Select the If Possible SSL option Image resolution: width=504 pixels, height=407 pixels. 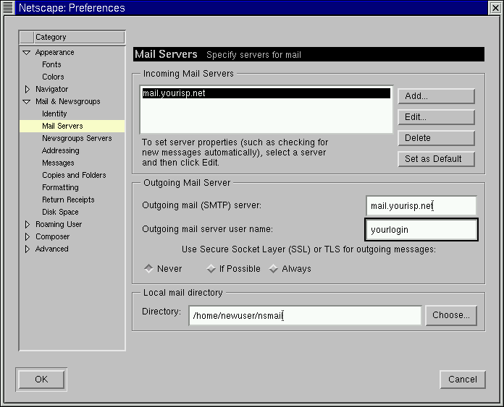pos(211,268)
